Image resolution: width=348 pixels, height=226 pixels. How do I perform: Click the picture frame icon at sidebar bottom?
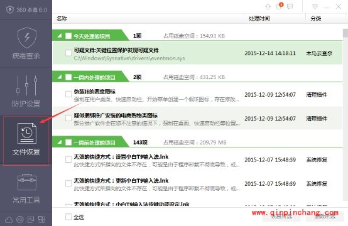[x=31, y=220]
